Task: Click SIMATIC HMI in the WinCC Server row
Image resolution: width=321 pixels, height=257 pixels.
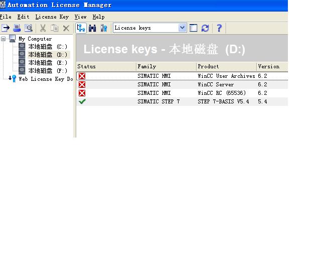Action: [x=154, y=84]
